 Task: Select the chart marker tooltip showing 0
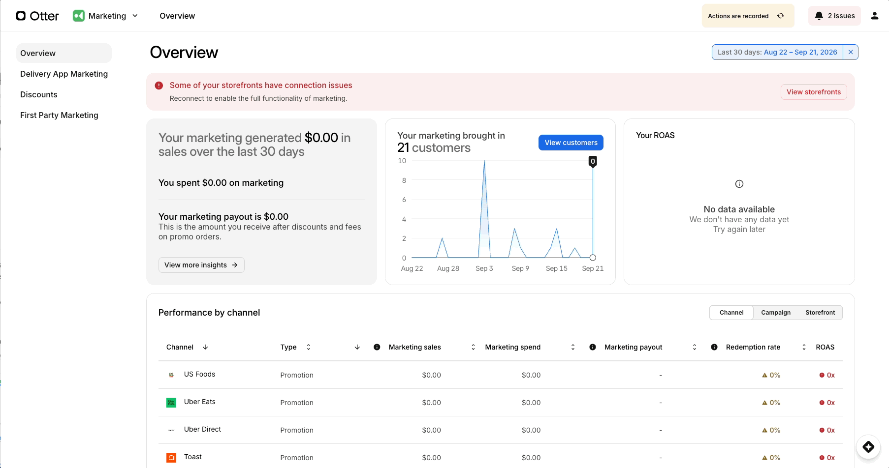click(x=593, y=161)
